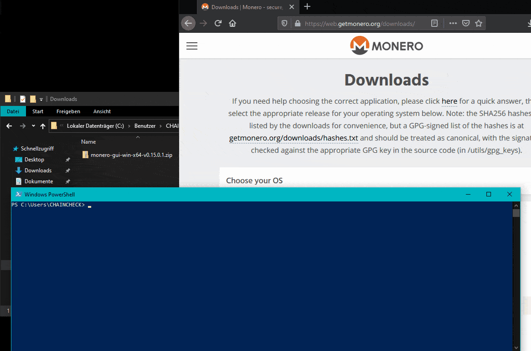Toggle Firefox reader view icon

(434, 23)
